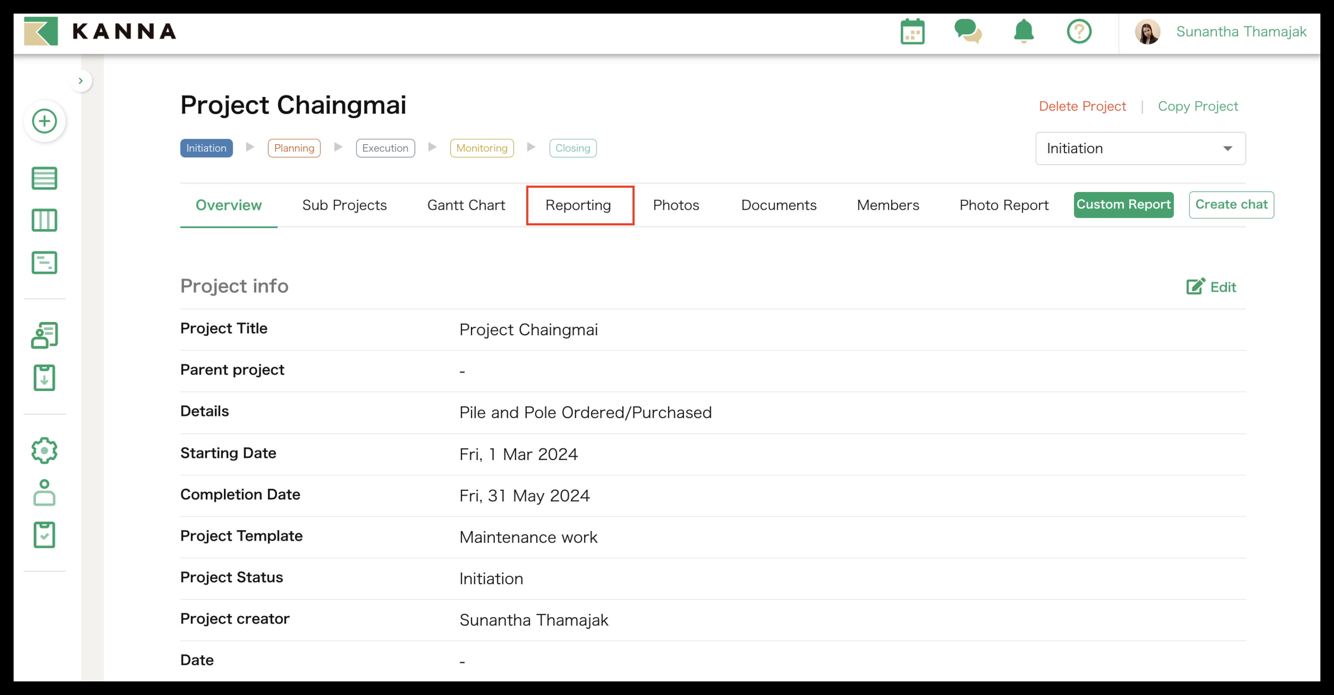This screenshot has width=1334, height=695.
Task: Open the settings gear sidebar icon
Action: (x=45, y=451)
